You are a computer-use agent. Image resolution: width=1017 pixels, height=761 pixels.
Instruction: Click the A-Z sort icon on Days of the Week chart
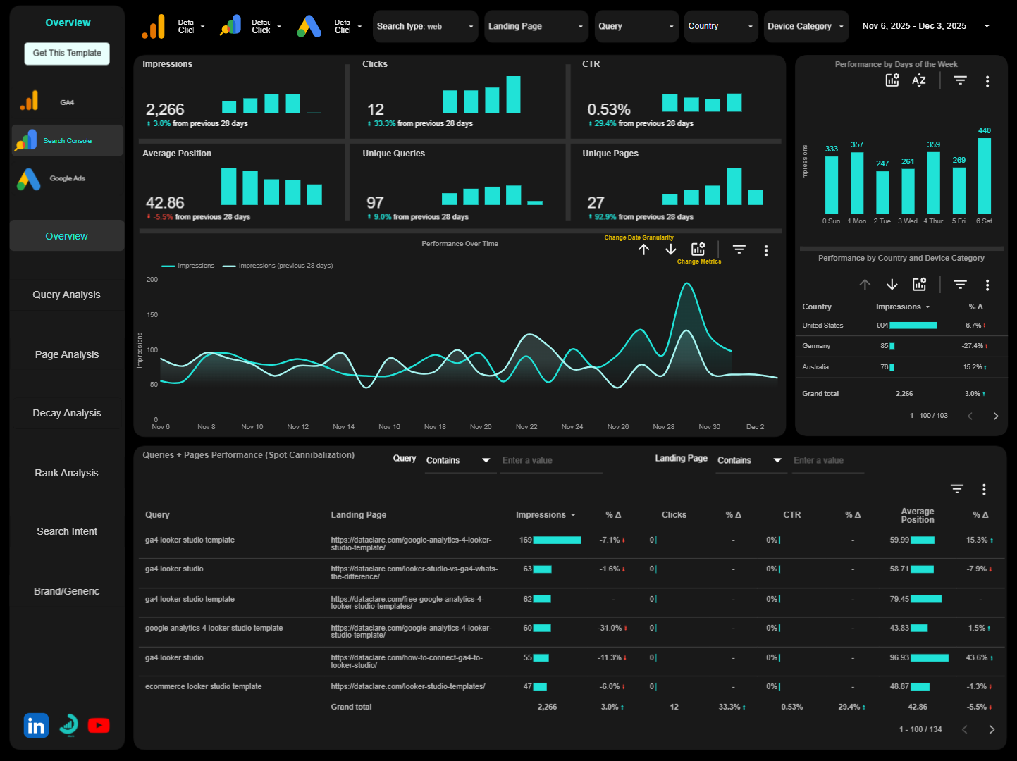918,80
